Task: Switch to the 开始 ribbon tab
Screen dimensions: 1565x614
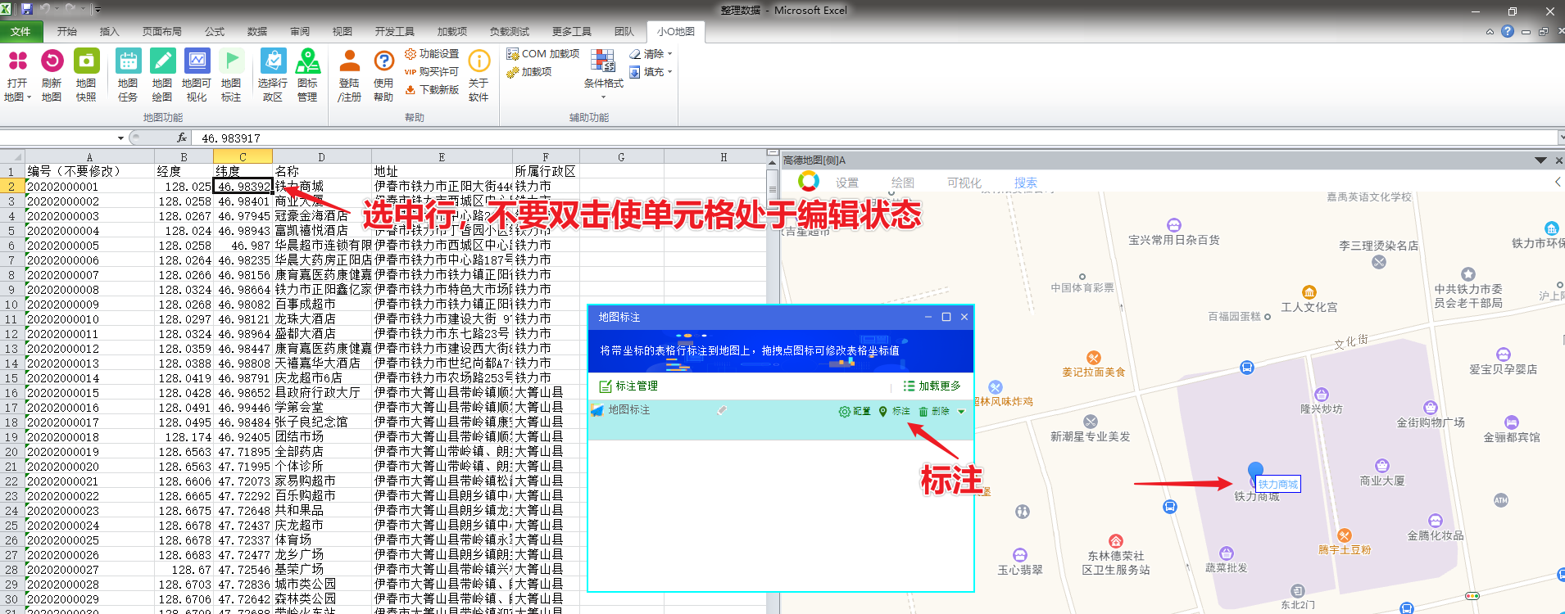Action: [67, 31]
